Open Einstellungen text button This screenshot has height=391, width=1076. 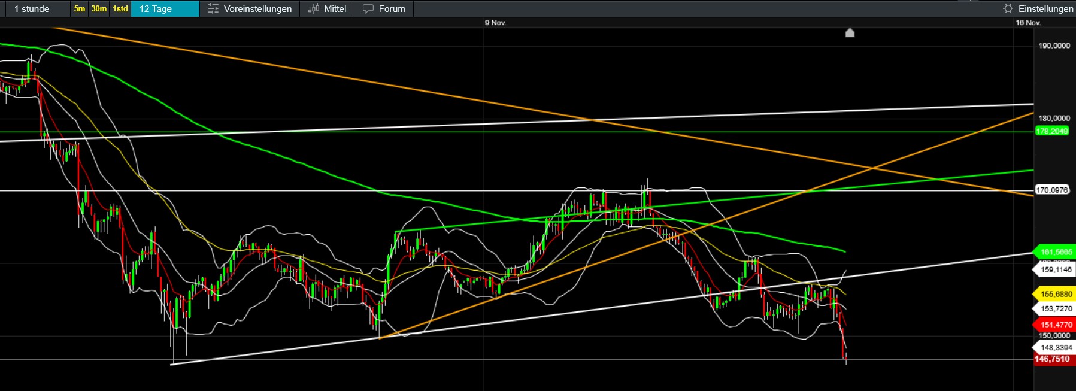pos(1045,9)
